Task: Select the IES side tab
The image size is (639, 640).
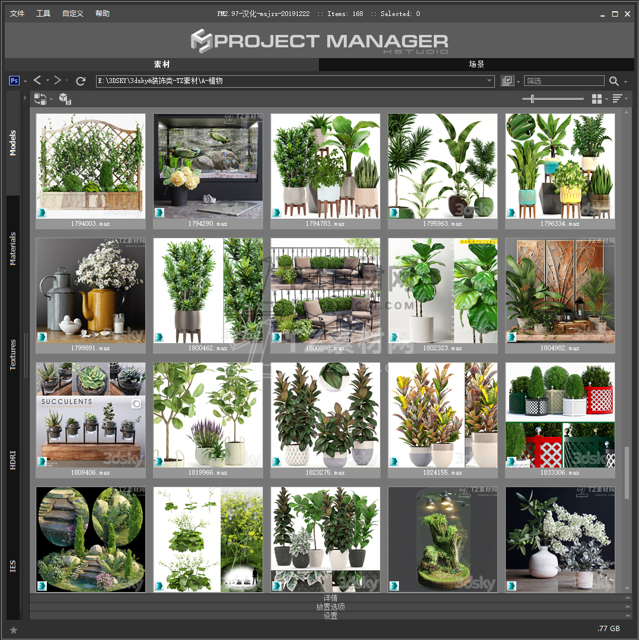Action: pos(13,566)
